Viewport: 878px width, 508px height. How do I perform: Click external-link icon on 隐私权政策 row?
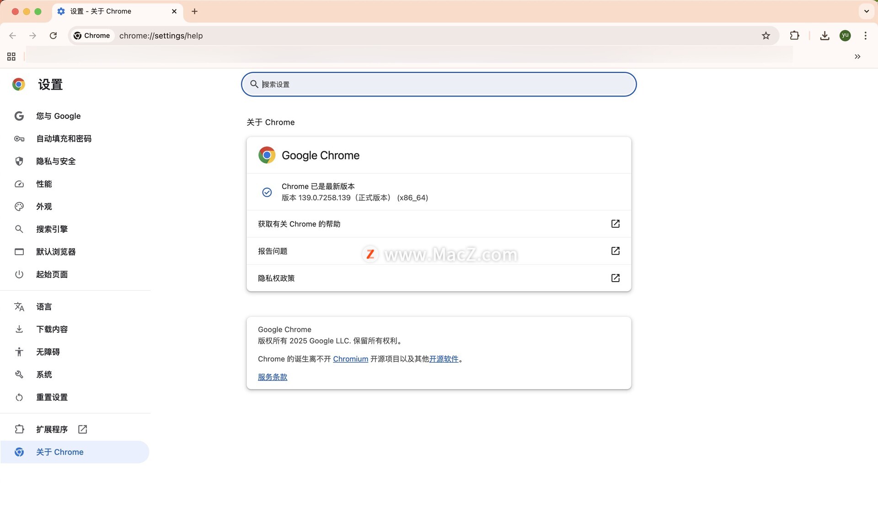pyautogui.click(x=616, y=278)
